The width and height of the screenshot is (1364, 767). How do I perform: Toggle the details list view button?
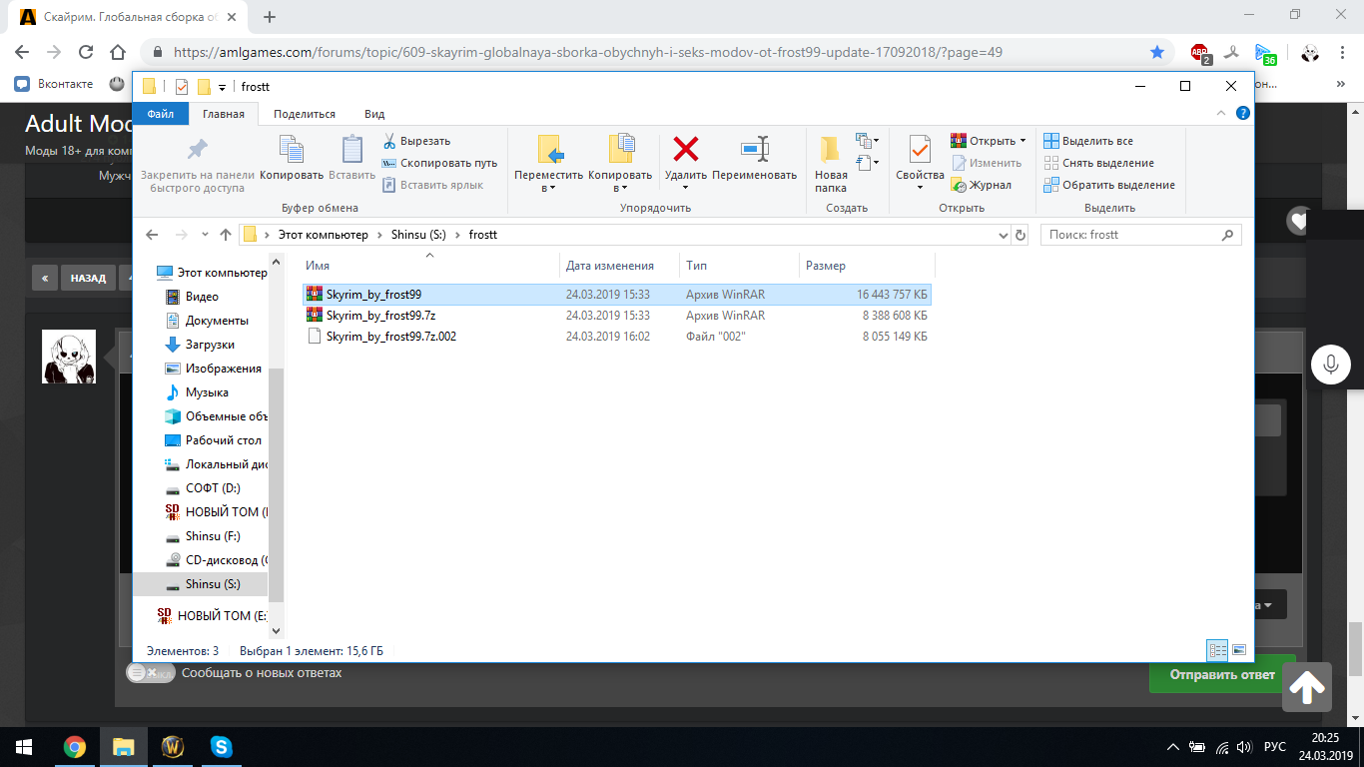coord(1217,650)
